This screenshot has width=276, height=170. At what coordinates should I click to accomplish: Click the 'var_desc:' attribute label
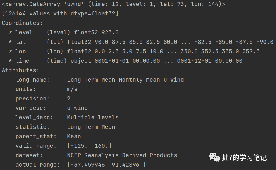31,108
